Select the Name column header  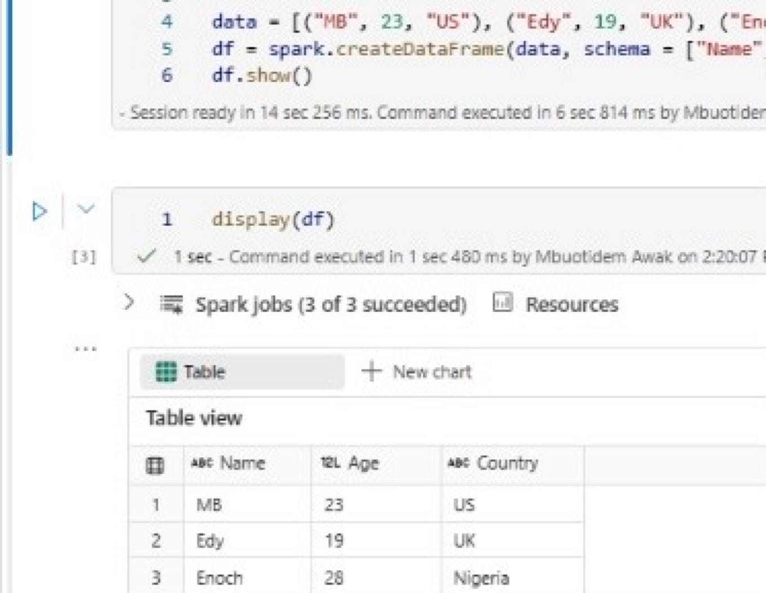pos(243,463)
